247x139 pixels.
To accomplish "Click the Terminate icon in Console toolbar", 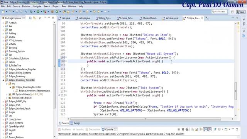I will (x=179, y=129).
